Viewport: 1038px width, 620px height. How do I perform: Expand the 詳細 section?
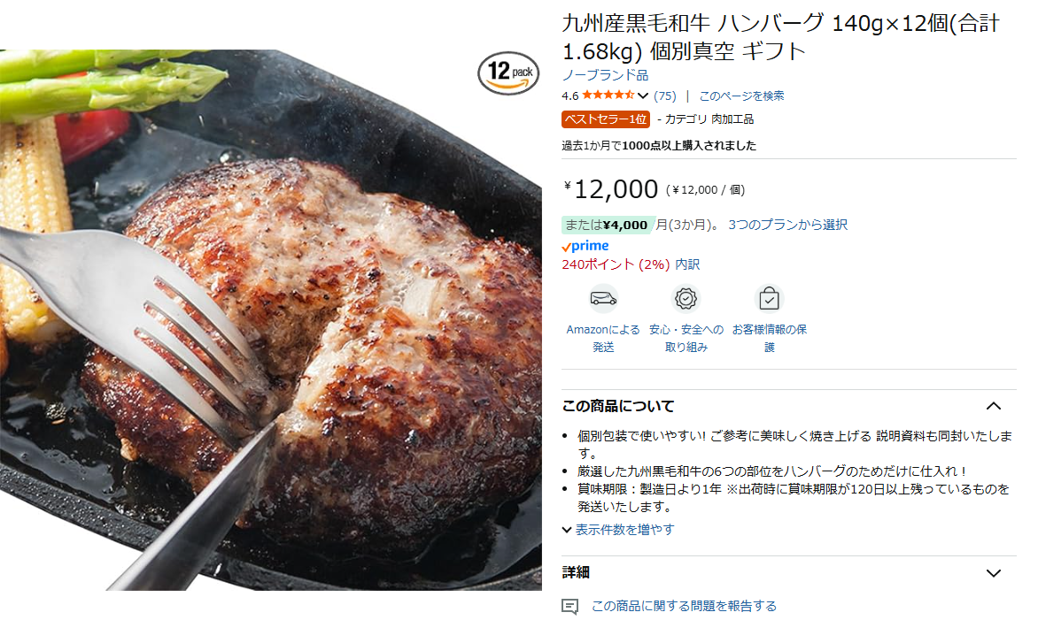[994, 572]
